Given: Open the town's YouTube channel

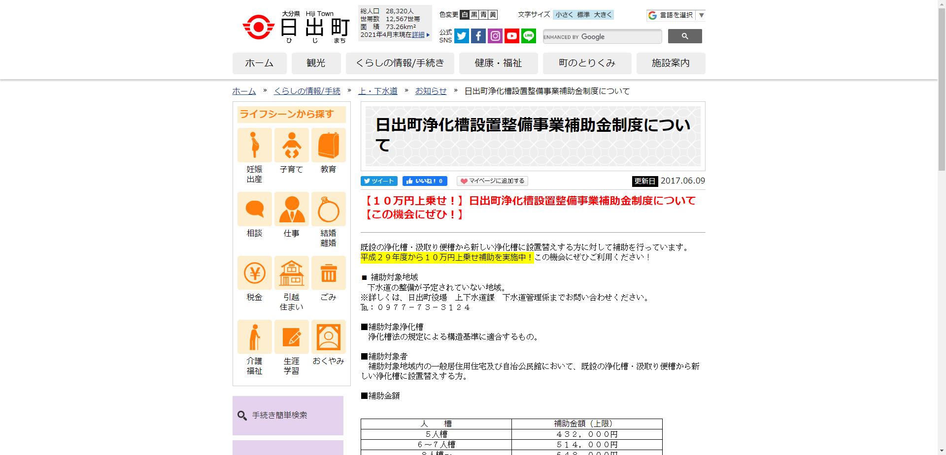Looking at the screenshot, I should [511, 36].
